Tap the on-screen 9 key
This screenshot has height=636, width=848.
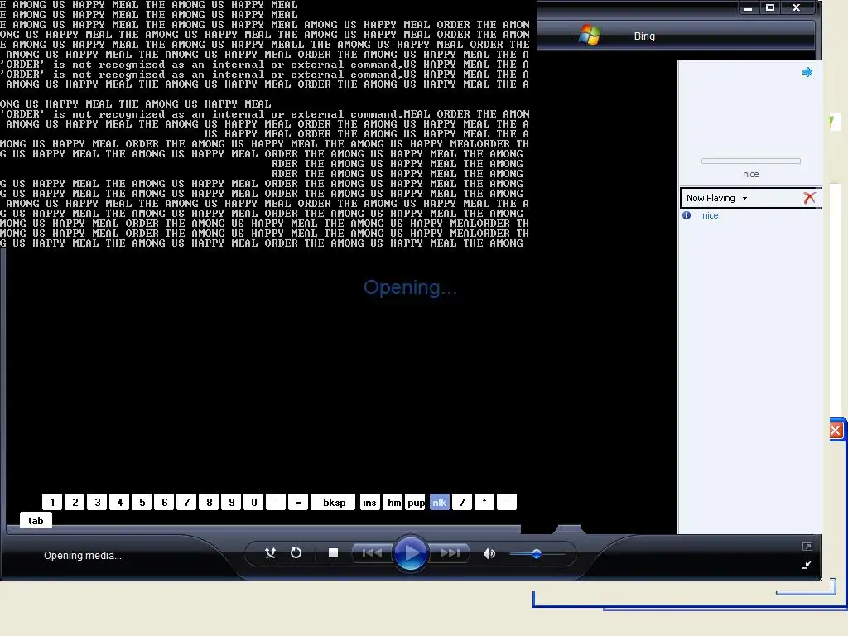coord(232,502)
